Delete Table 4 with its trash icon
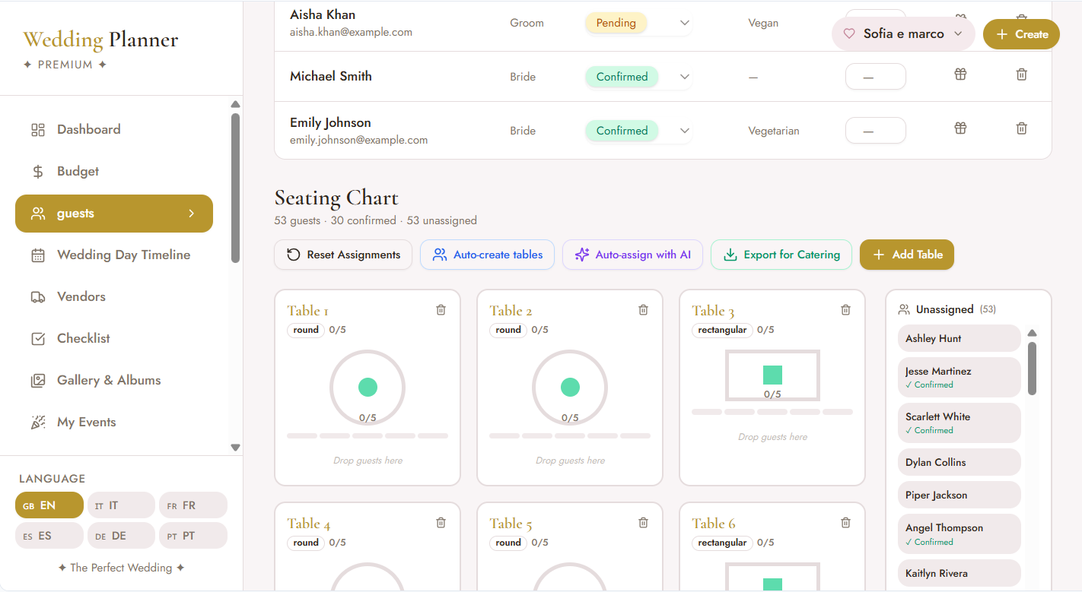The image size is (1082, 592). (441, 523)
